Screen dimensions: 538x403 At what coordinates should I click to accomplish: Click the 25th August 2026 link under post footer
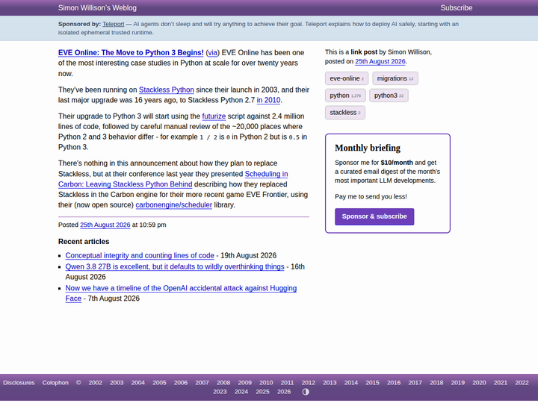105,225
